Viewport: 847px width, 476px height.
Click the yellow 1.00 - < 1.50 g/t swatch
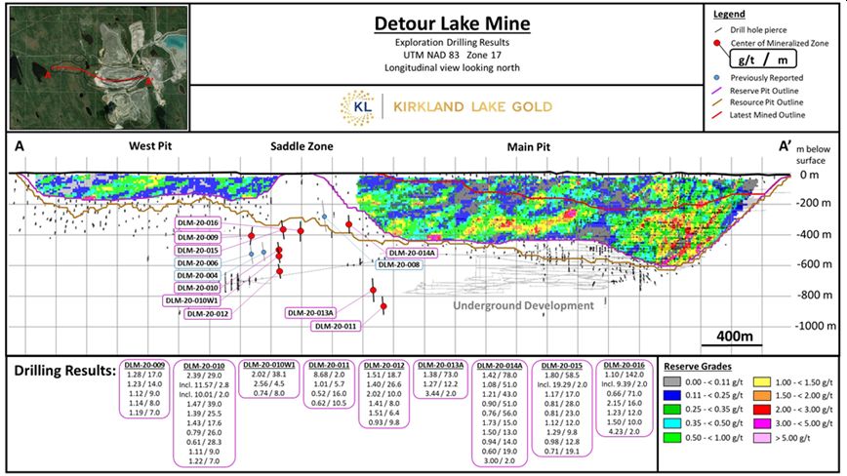click(x=762, y=382)
